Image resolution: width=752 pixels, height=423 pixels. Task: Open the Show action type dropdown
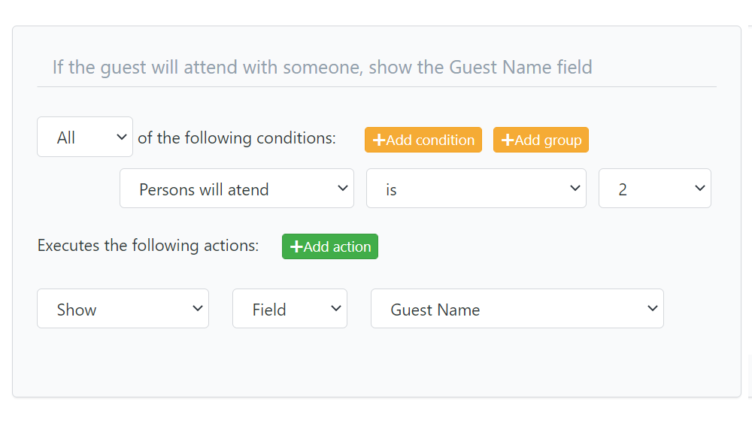(x=123, y=309)
